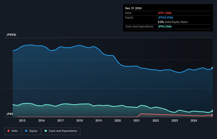The width and height of the screenshot is (217, 139).
Task: Click the 2018 x-axis label
Action: 80,121
